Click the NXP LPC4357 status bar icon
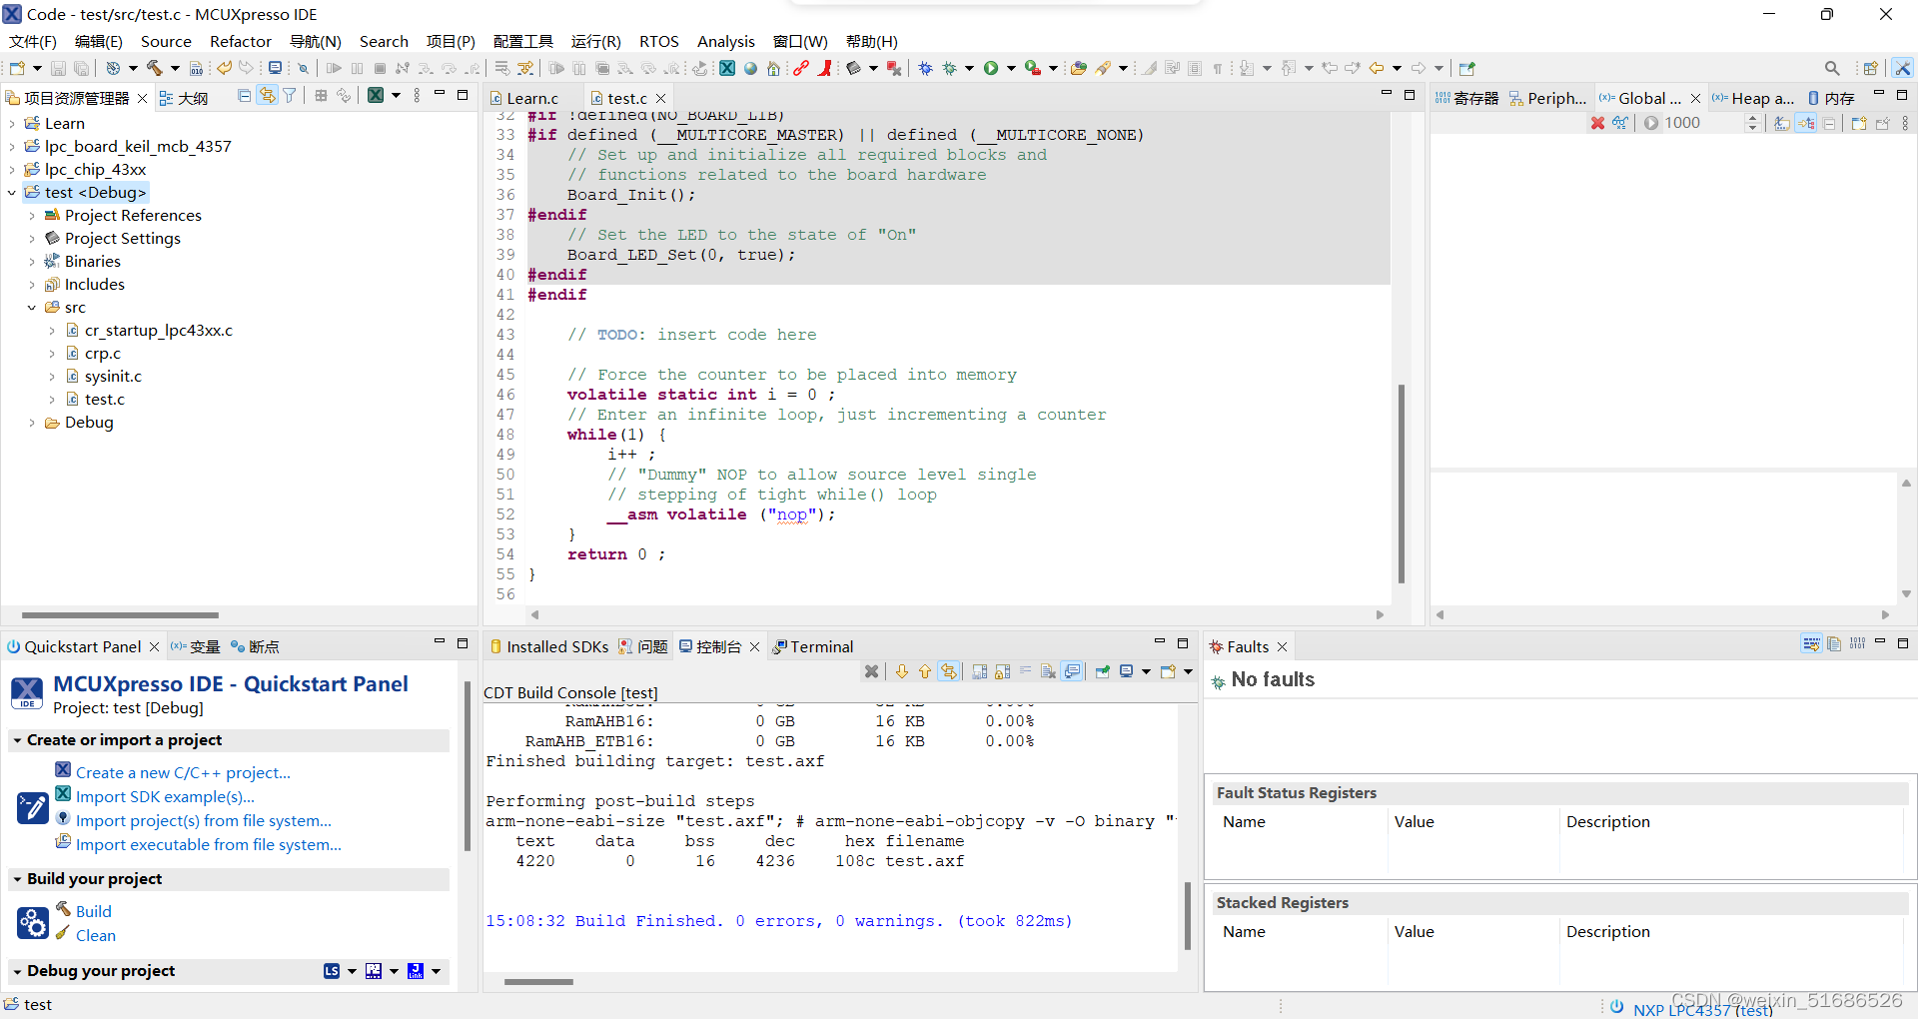Image resolution: width=1918 pixels, height=1019 pixels. (x=1616, y=1006)
